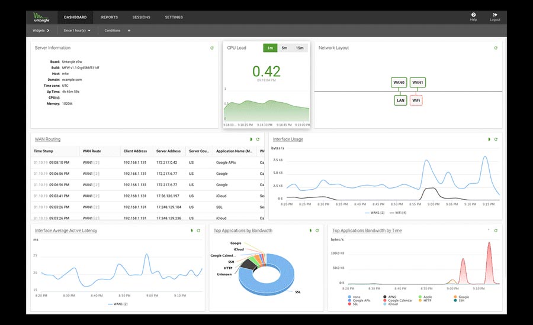Click the Logout icon
533x325 pixels.
(495, 17)
